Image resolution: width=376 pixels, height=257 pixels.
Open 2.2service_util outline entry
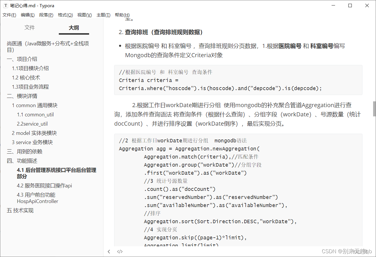[x=32, y=124]
